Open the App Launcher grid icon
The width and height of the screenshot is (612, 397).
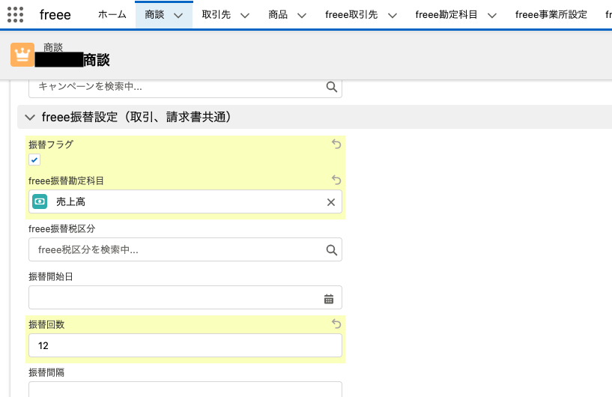point(15,15)
